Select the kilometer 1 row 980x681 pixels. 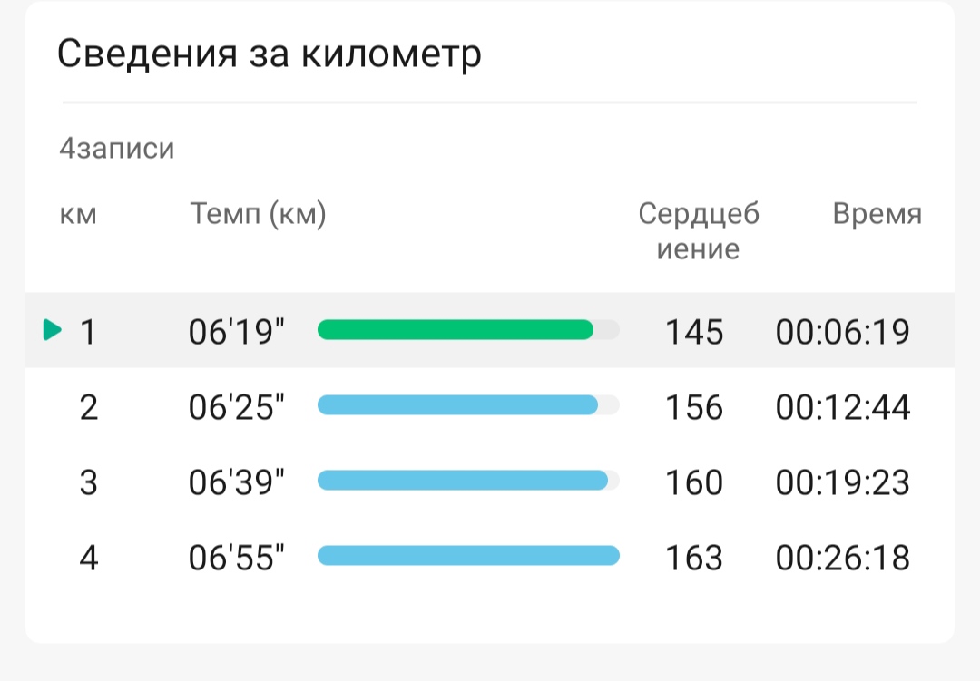coord(490,330)
